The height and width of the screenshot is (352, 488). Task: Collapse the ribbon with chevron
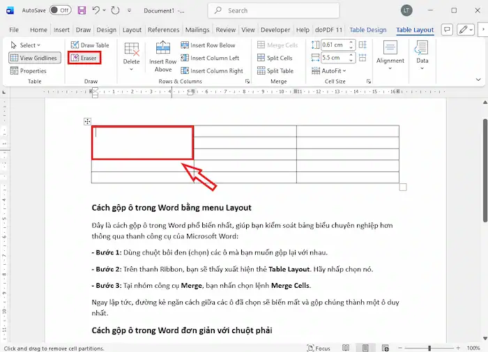point(478,79)
